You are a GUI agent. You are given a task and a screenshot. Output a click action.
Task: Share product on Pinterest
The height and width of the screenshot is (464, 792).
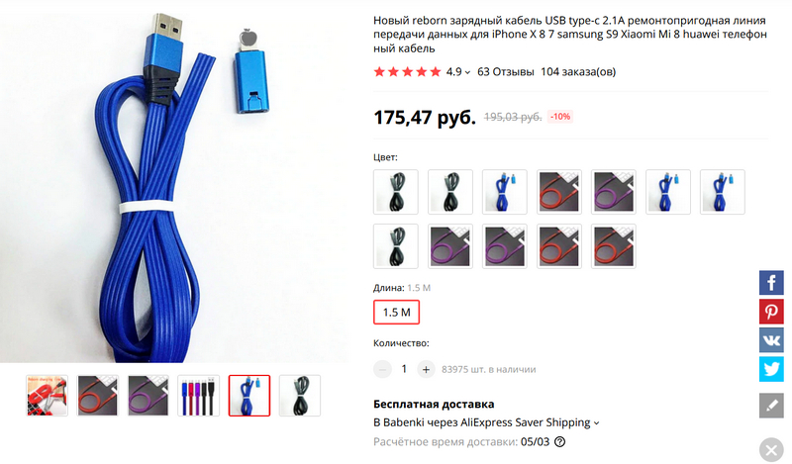[771, 312]
